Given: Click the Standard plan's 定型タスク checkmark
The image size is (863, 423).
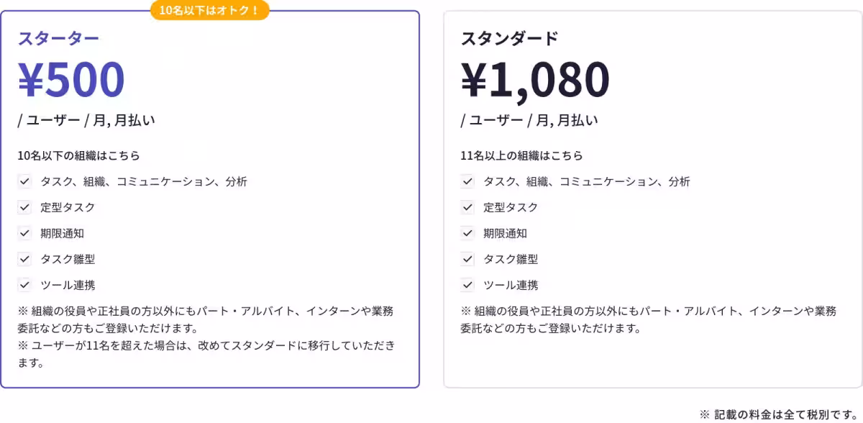Looking at the screenshot, I should [468, 207].
